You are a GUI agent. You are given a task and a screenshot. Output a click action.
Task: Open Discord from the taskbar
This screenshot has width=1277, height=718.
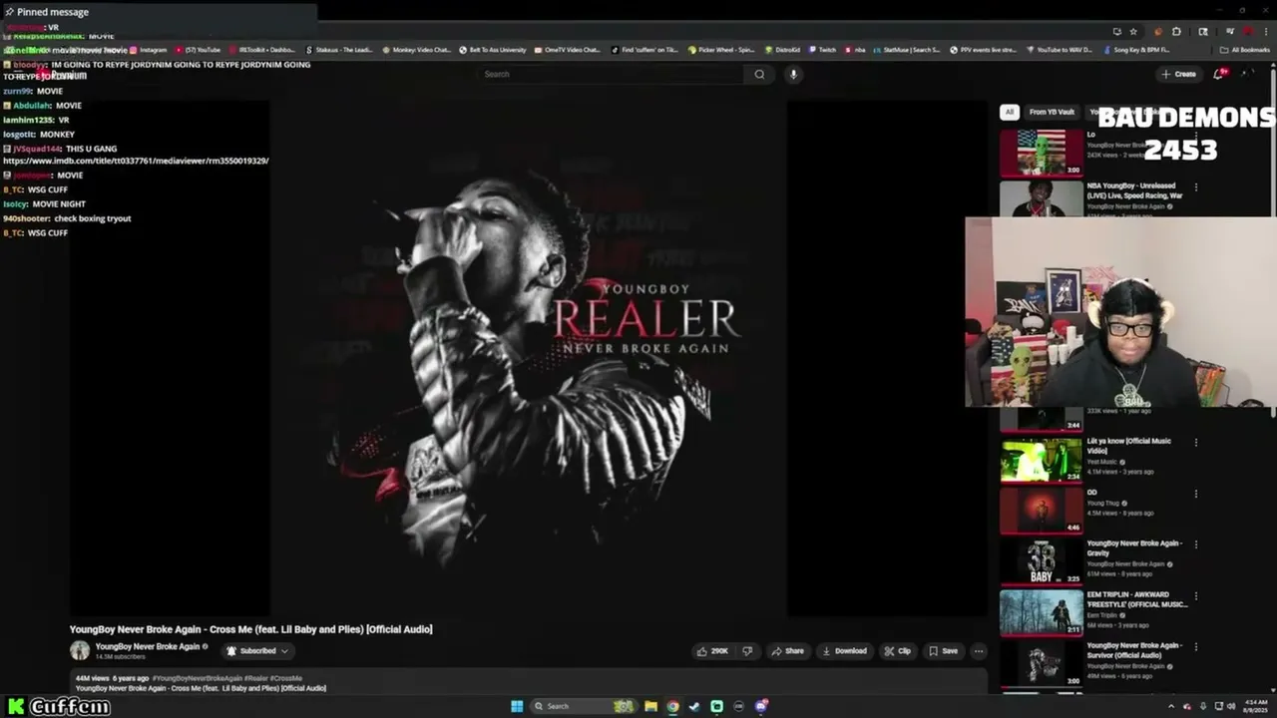[761, 706]
